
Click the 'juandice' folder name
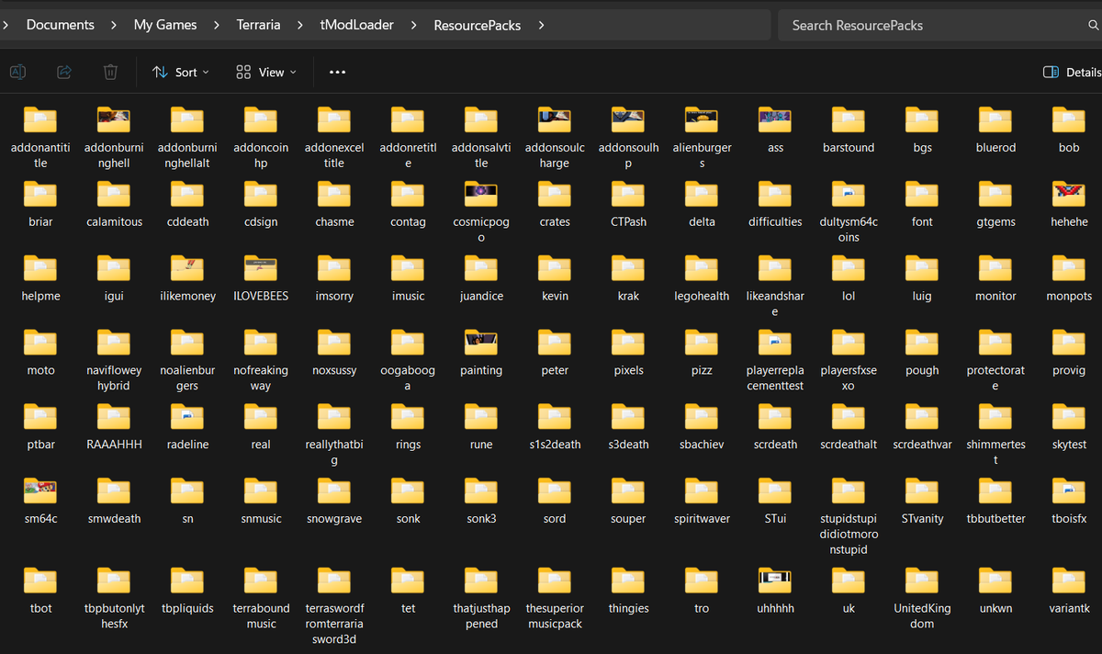(x=481, y=296)
